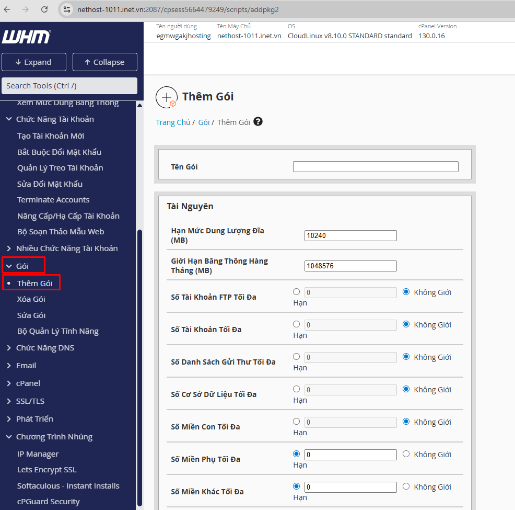Open Lets Encrypt SSL

click(x=46, y=470)
